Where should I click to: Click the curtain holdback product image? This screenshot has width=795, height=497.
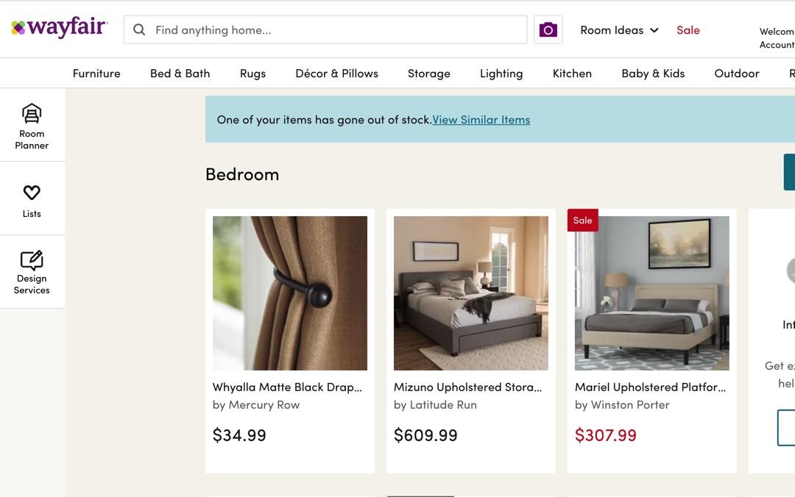point(290,293)
